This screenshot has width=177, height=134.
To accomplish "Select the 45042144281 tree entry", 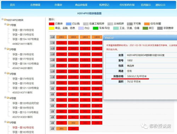I will (x=22, y=68).
